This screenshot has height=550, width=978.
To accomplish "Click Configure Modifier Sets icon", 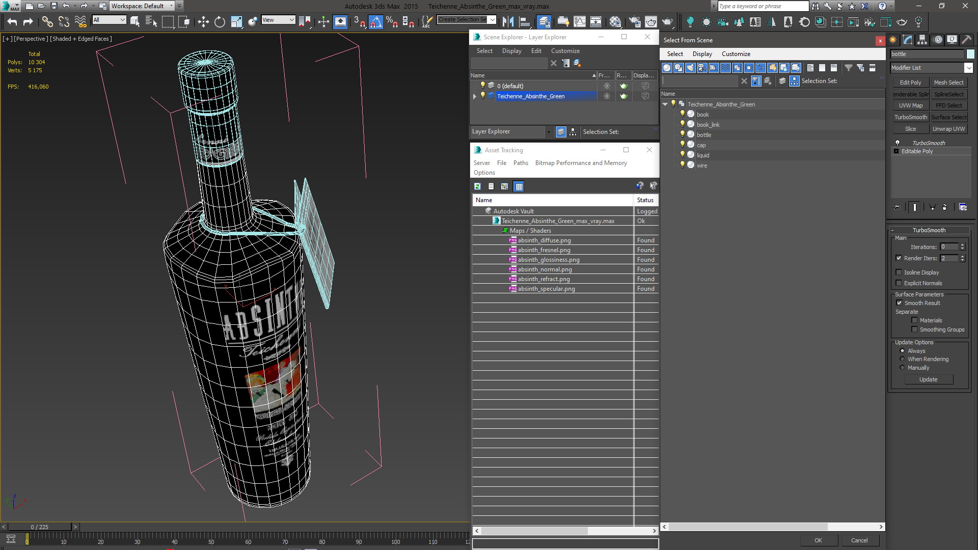I will pos(963,207).
